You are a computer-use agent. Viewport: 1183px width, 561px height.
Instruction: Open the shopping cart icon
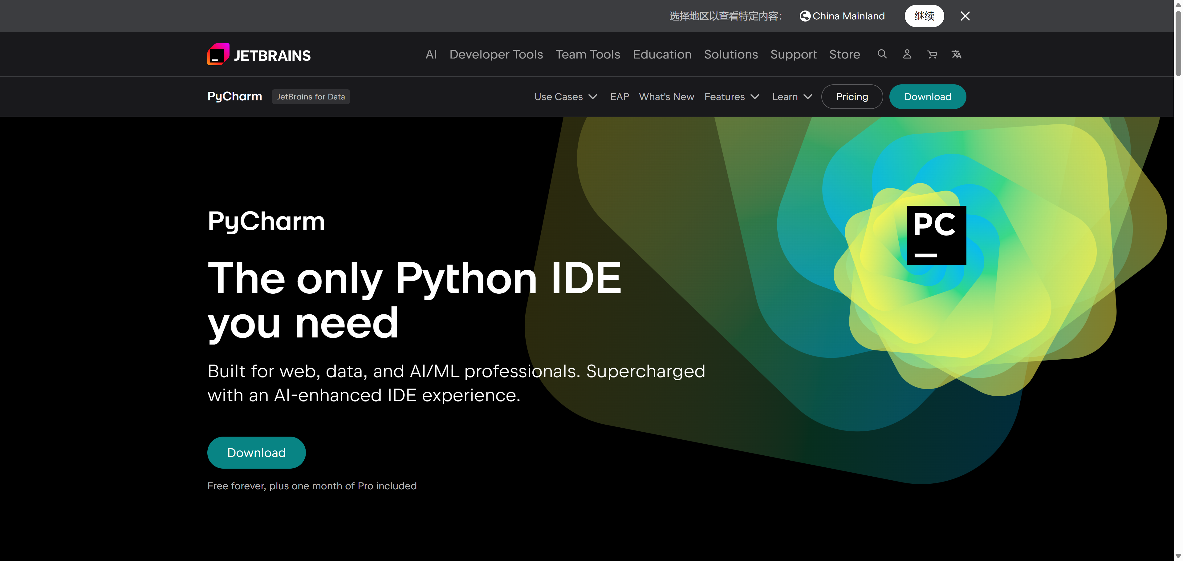pos(932,54)
